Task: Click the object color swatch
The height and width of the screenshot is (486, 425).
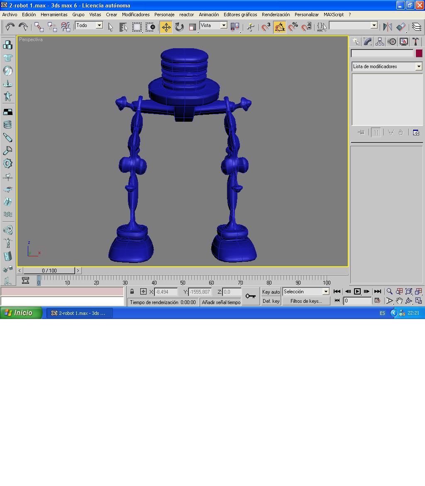Action: [419, 53]
